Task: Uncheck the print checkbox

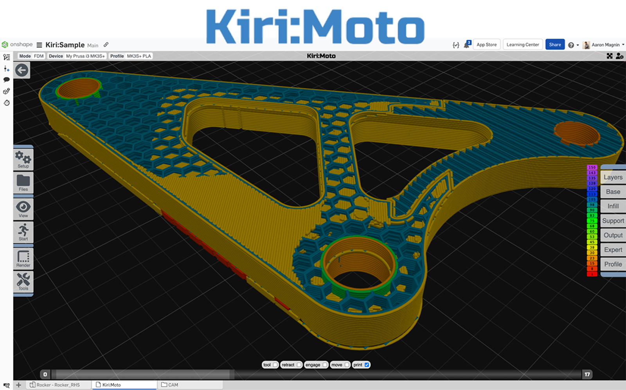Action: (x=367, y=365)
